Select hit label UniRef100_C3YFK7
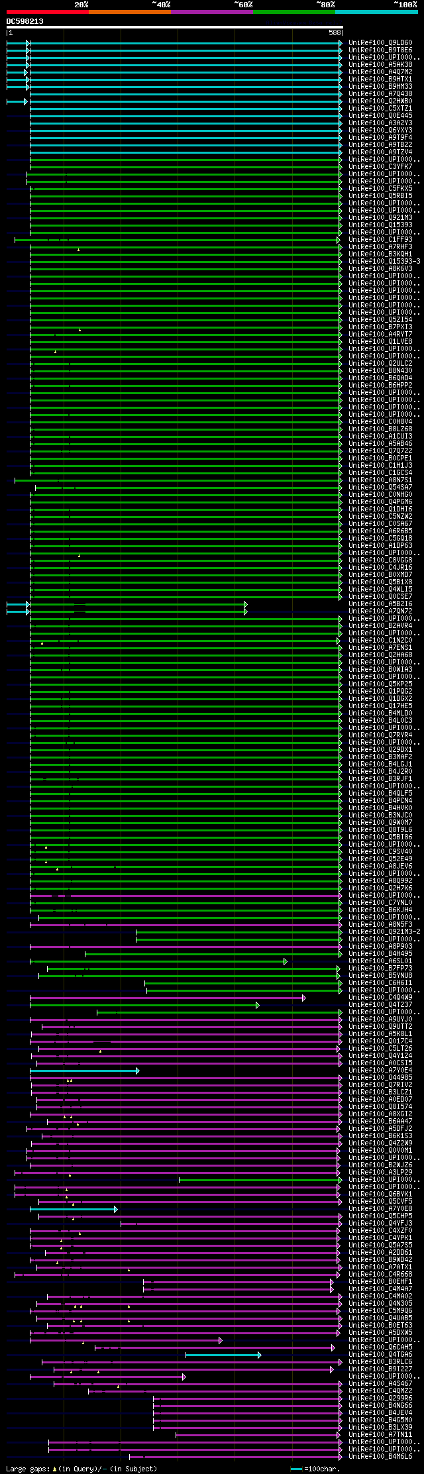Image resolution: width=424 pixels, height=1474 pixels. (380, 167)
